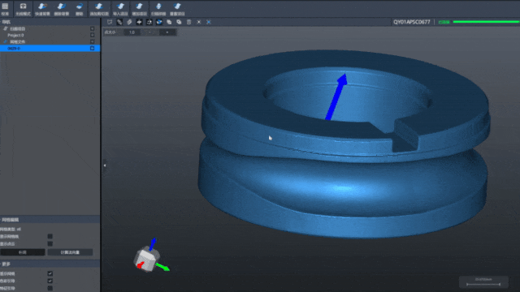Collapse the 导航 navigation panel header
The image size is (520, 292).
click(50, 22)
